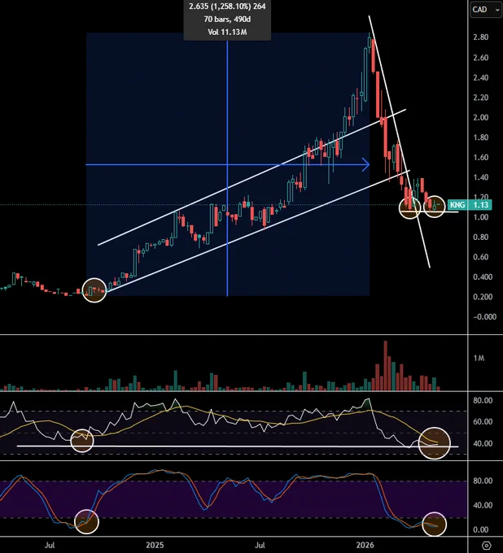Screen dimensions: 503x553
Task: Select the blue horizontal measurement arrow head
Action: pyautogui.click(x=366, y=164)
